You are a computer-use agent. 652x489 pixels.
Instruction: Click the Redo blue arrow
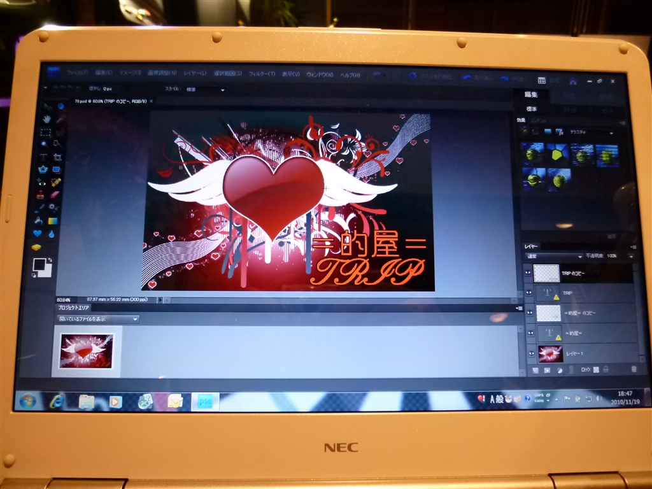point(504,78)
